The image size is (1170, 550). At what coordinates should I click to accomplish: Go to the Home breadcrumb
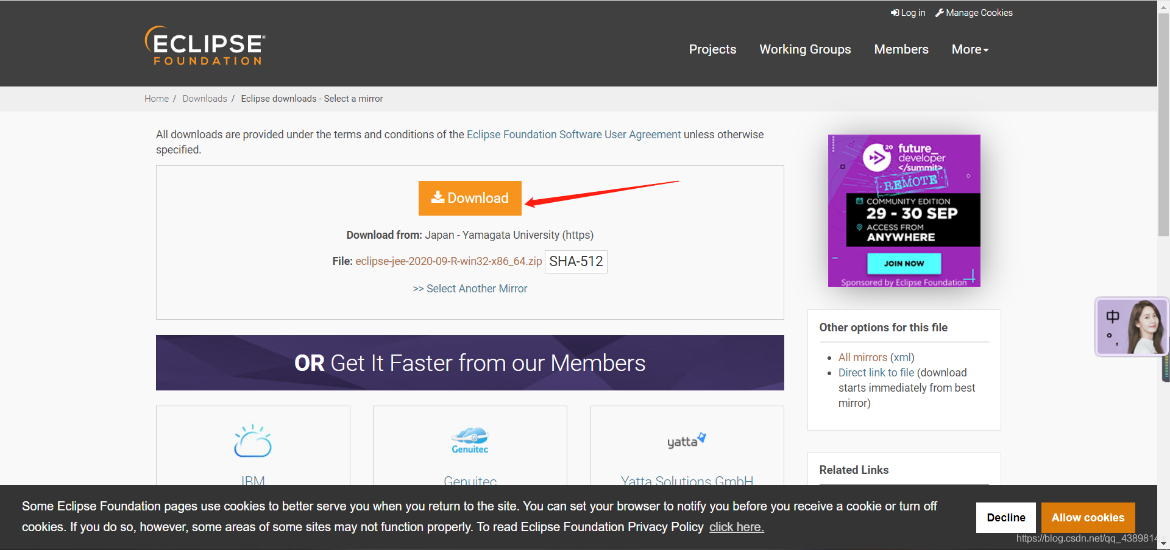coord(157,99)
